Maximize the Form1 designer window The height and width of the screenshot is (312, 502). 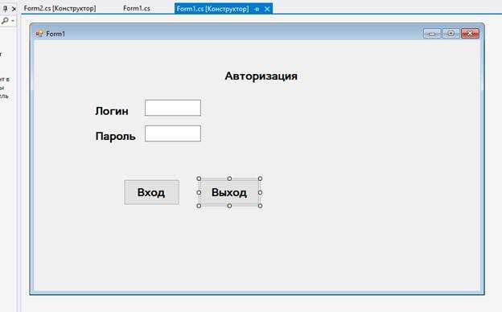click(451, 33)
